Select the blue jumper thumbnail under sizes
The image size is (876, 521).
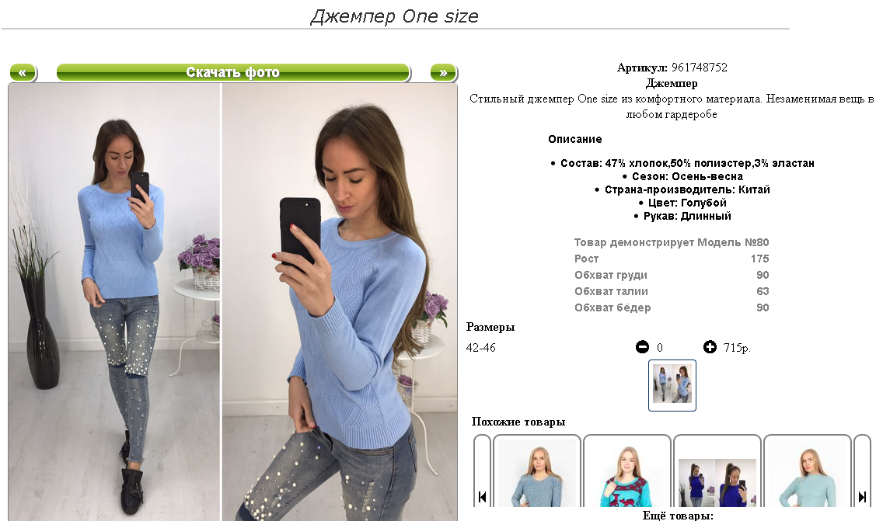point(672,385)
